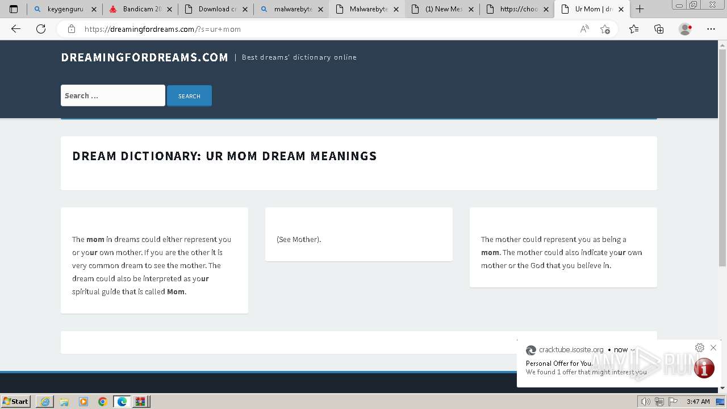Image resolution: width=727 pixels, height=409 pixels.
Task: Open Microsoft Edge taskbar icon
Action: coord(122,402)
